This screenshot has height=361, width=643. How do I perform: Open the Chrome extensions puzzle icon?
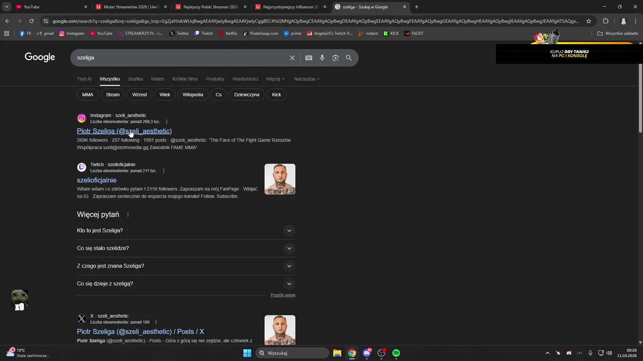coord(605,21)
